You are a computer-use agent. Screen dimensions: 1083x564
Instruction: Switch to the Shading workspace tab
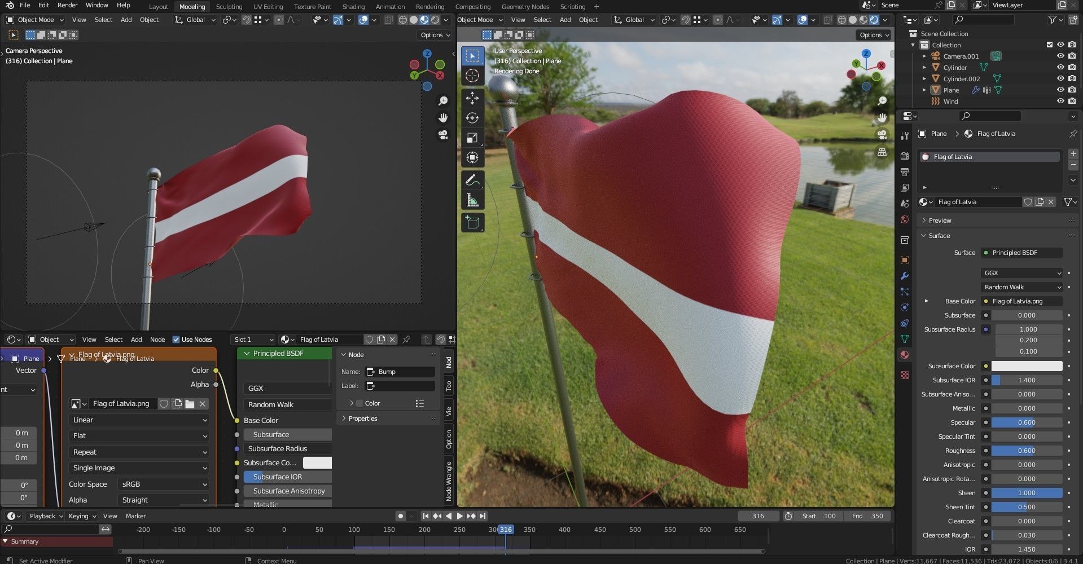[x=353, y=7]
